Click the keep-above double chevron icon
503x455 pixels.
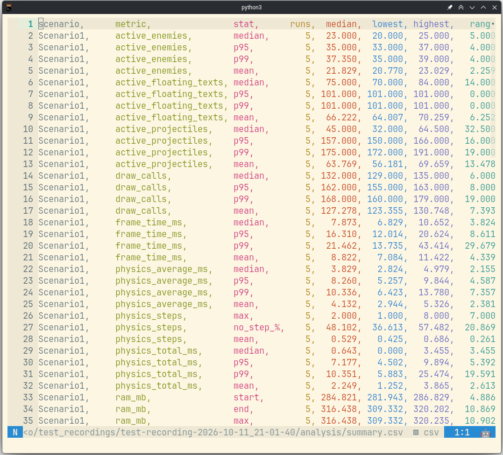[461, 7]
